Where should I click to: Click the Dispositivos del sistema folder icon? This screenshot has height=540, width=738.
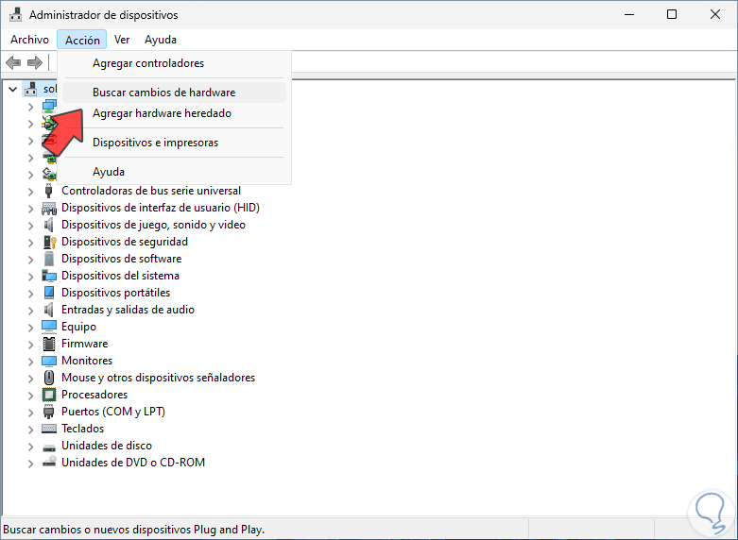pos(49,276)
